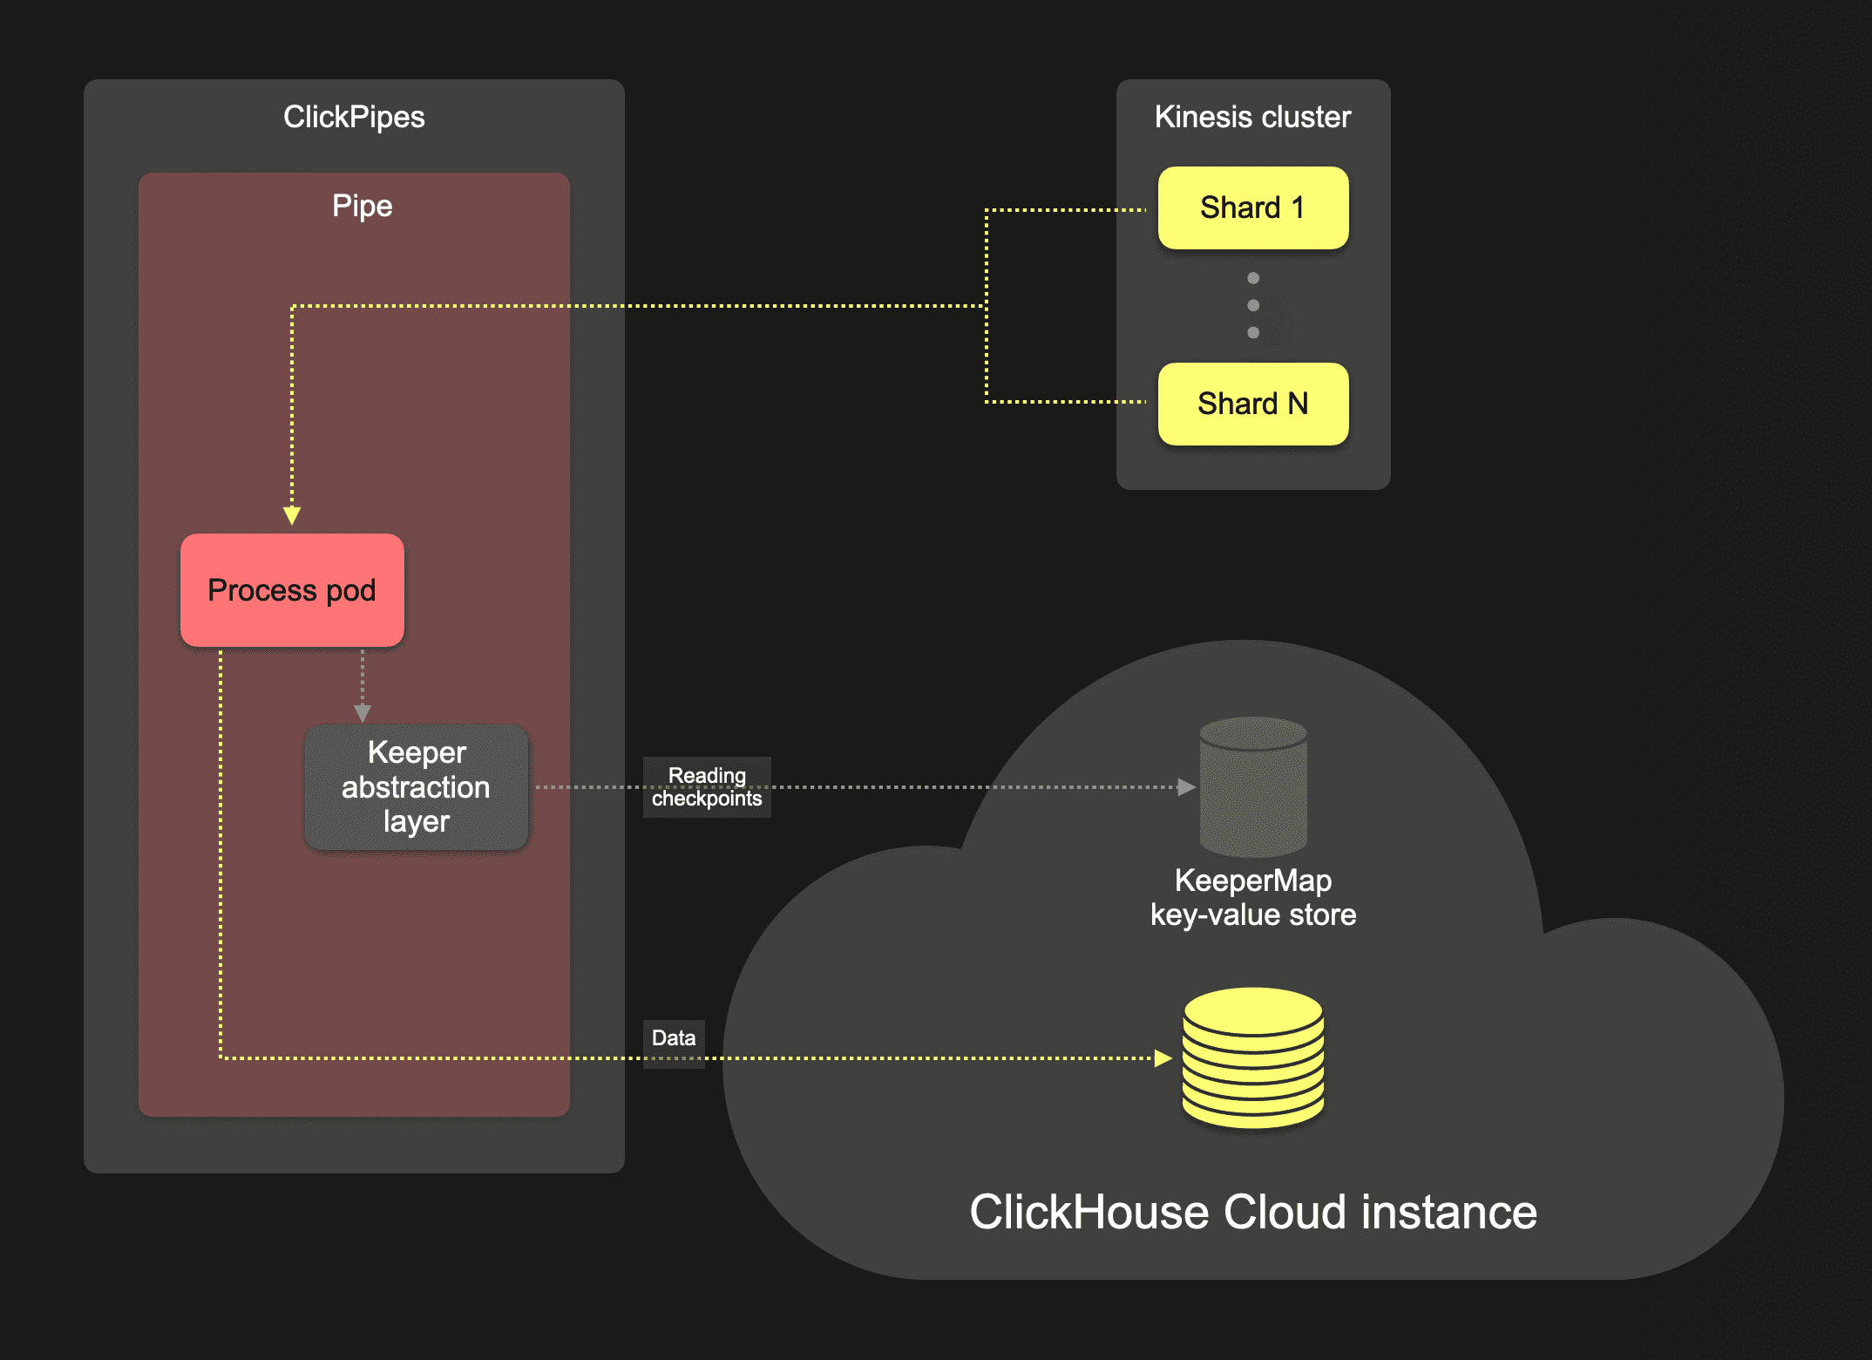Viewport: 1872px width, 1360px height.
Task: Click the Pipe container title
Action: click(362, 206)
